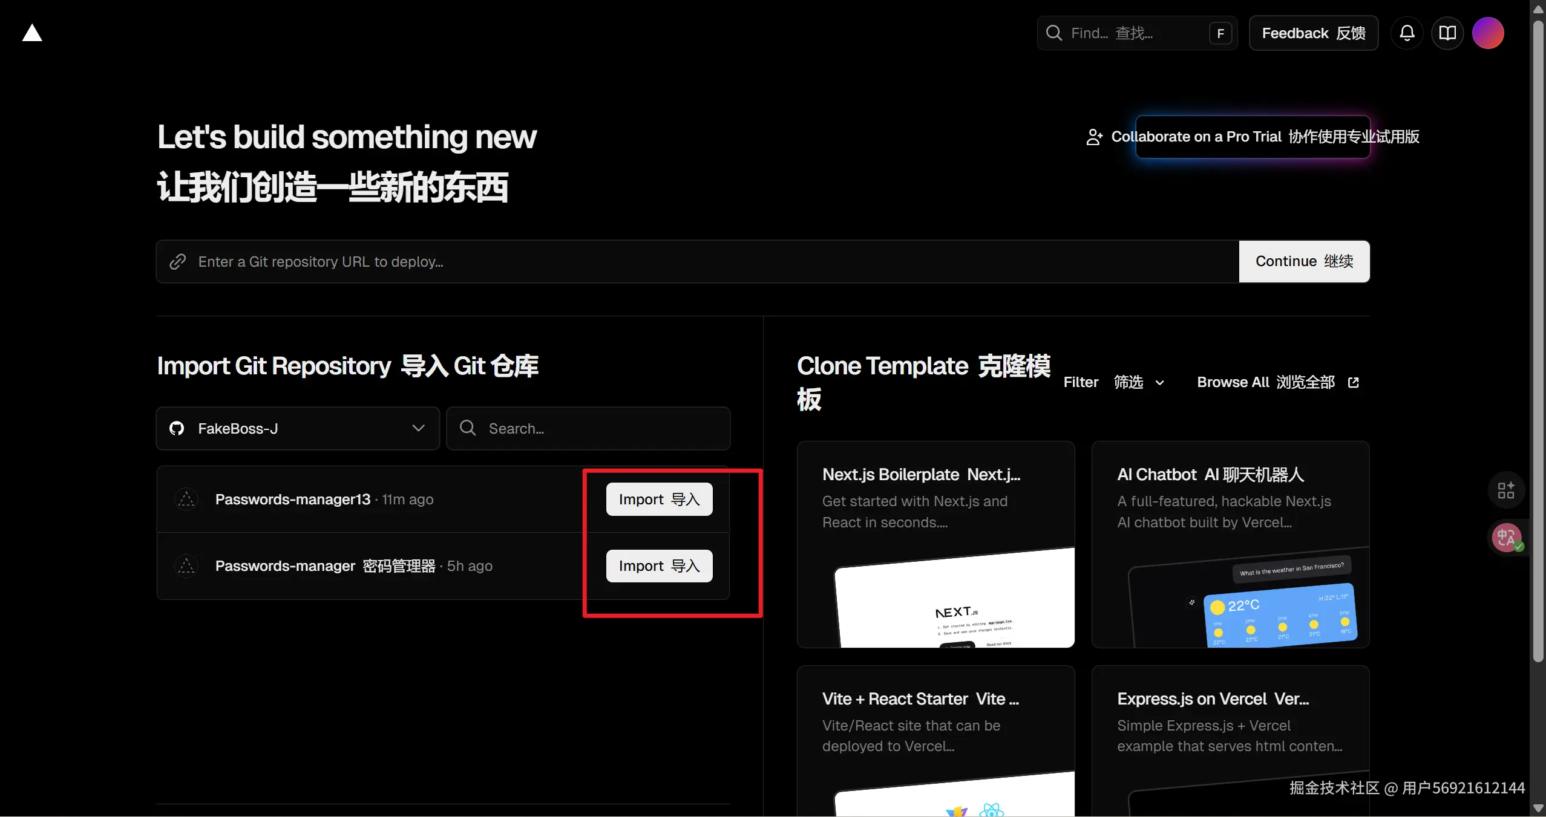
Task: Click the grid-plus floating widget icon
Action: coord(1506,490)
